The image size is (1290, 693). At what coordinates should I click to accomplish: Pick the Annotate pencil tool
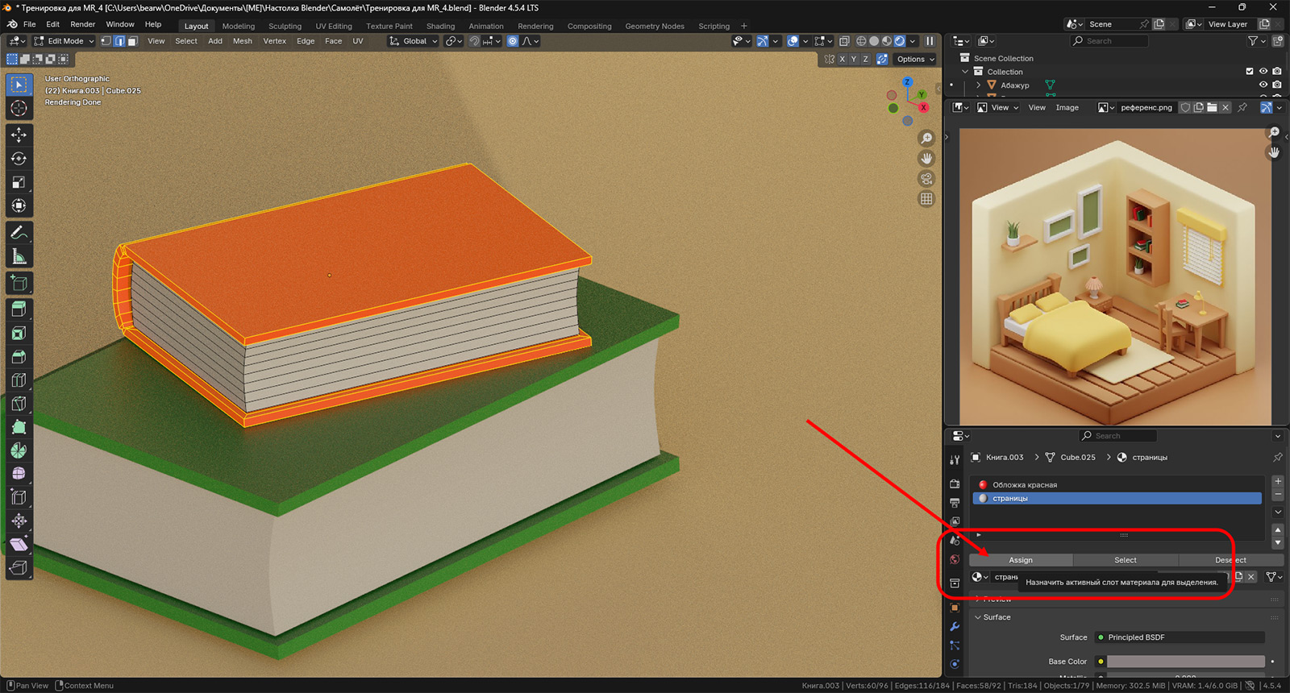click(19, 233)
